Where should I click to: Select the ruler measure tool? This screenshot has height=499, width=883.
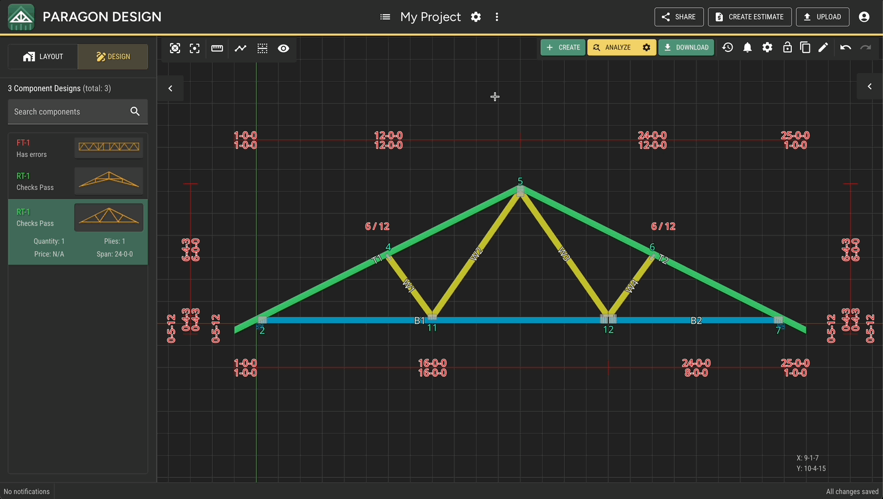point(217,48)
